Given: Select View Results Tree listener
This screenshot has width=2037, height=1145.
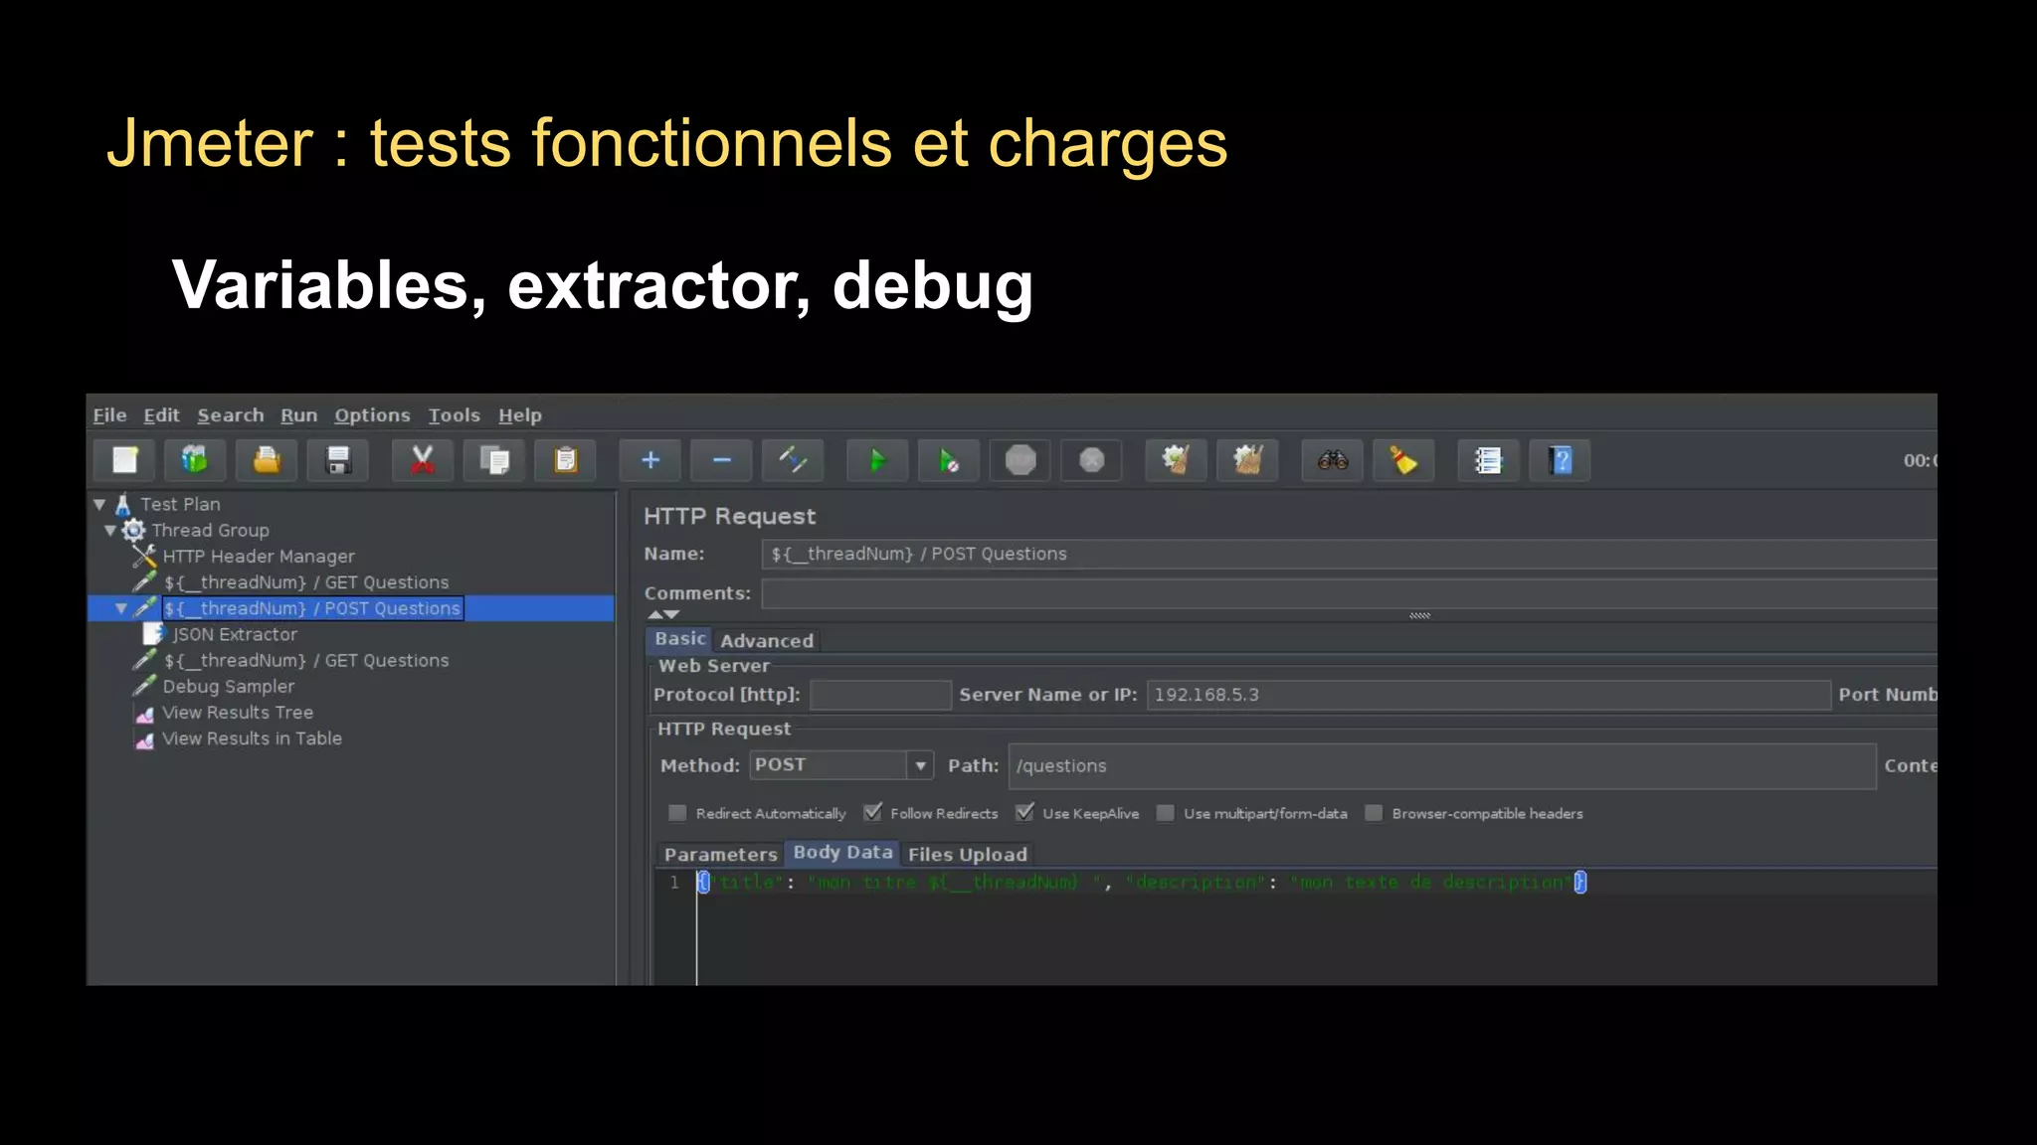Looking at the screenshot, I should coord(238,712).
